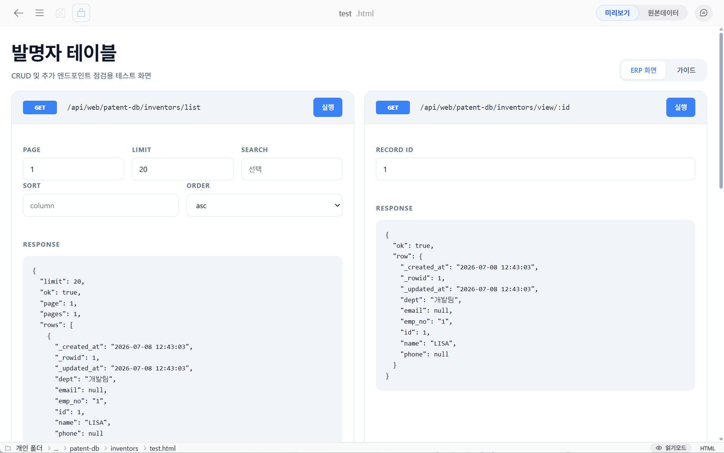Focus the LIMIT input field
The height and width of the screenshot is (453, 724).
[x=183, y=169]
